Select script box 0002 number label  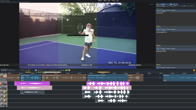tap(158, 29)
